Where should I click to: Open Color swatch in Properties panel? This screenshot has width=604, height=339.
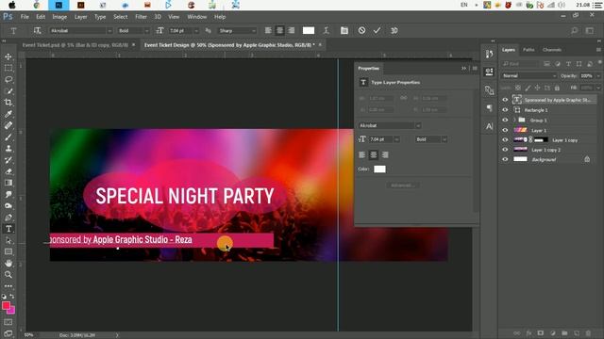tap(379, 169)
